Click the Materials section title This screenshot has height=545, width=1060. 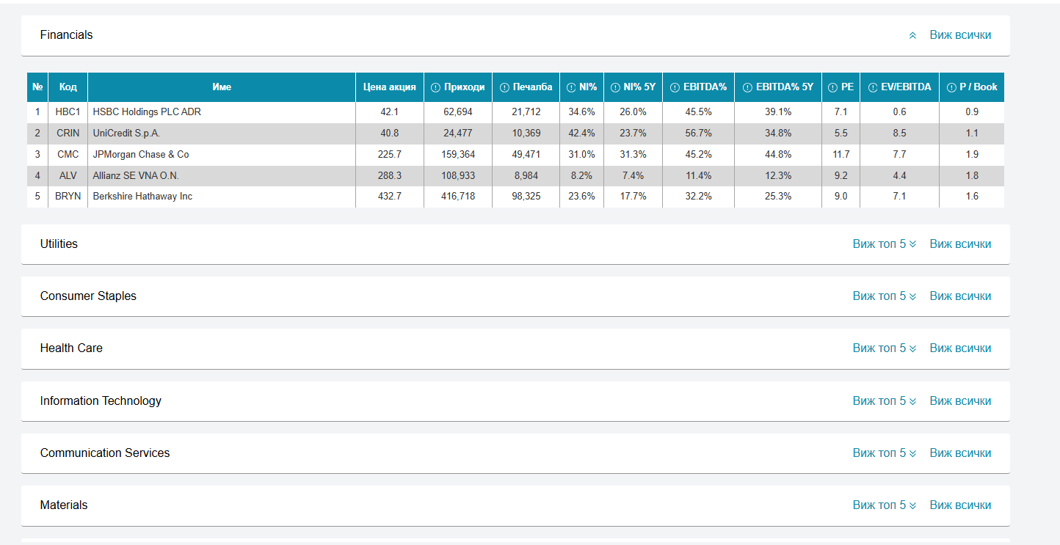[64, 505]
